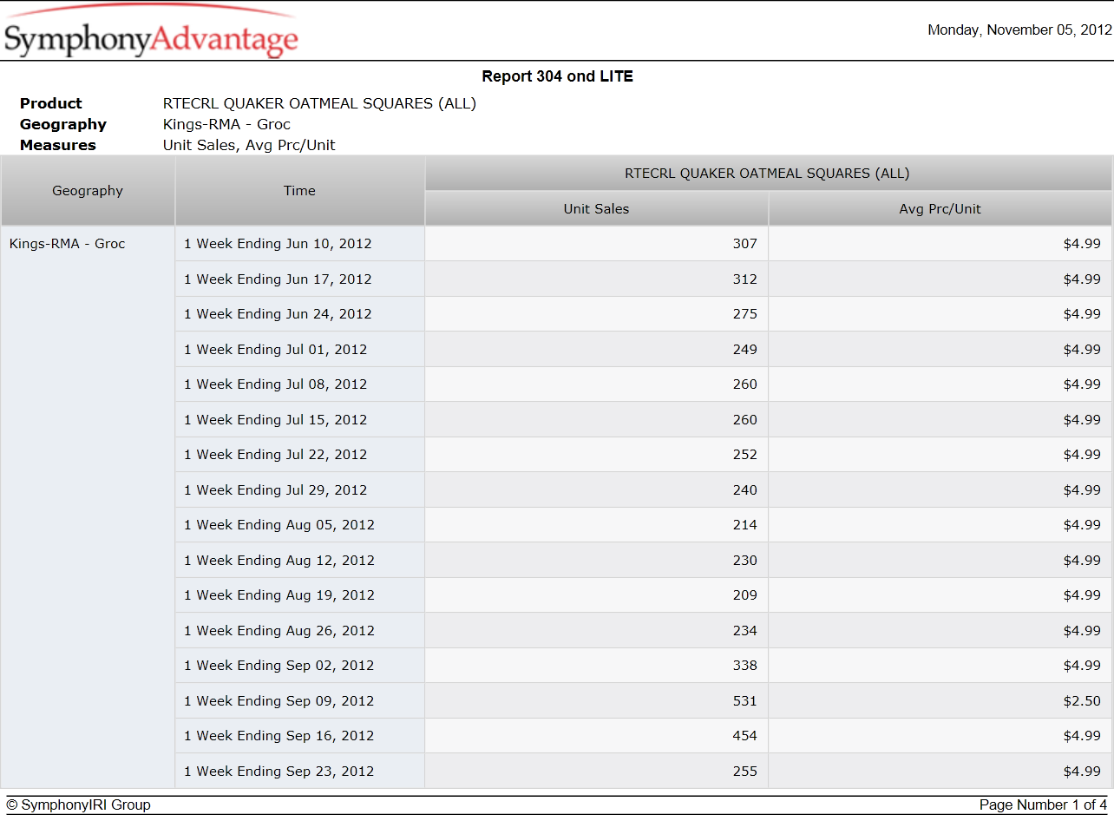Click $4.99 price for Aug 05 week
The width and height of the screenshot is (1114, 821).
1082,525
